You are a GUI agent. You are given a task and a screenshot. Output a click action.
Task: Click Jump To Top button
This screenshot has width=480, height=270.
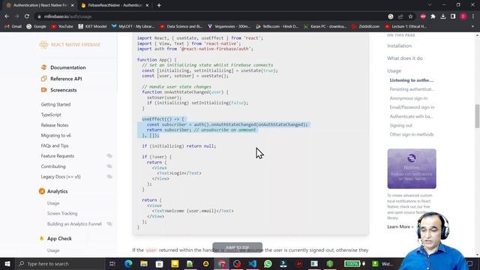[237, 247]
